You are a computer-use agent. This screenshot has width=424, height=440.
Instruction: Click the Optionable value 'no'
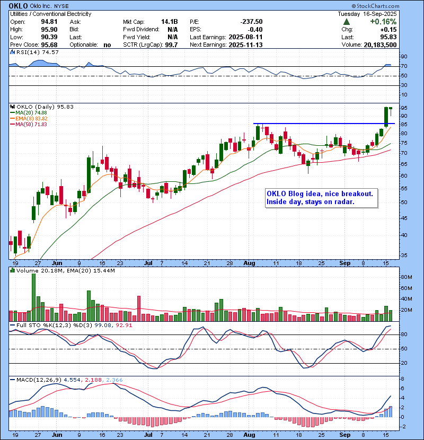107,45
